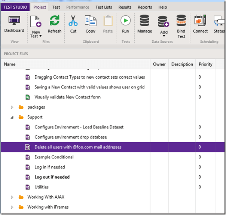Open Manage data sources
This screenshot has width=226, height=215.
[x=144, y=23]
